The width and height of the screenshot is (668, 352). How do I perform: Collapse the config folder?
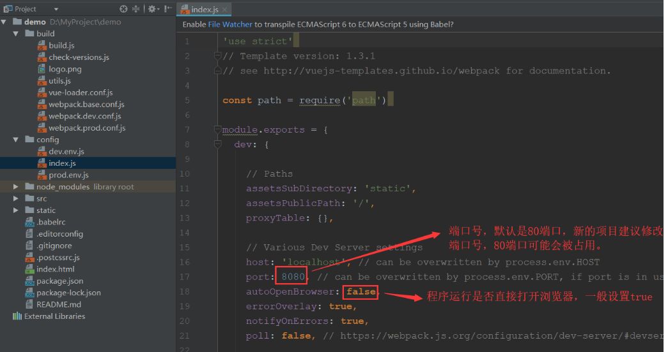pos(16,140)
